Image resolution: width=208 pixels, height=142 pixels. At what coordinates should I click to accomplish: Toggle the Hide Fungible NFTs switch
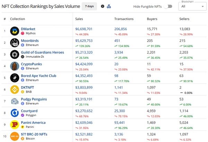point(168,7)
